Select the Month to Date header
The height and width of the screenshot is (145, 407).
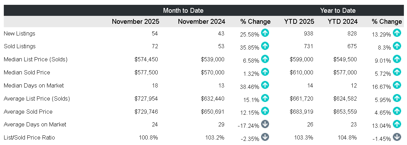[x=183, y=10]
